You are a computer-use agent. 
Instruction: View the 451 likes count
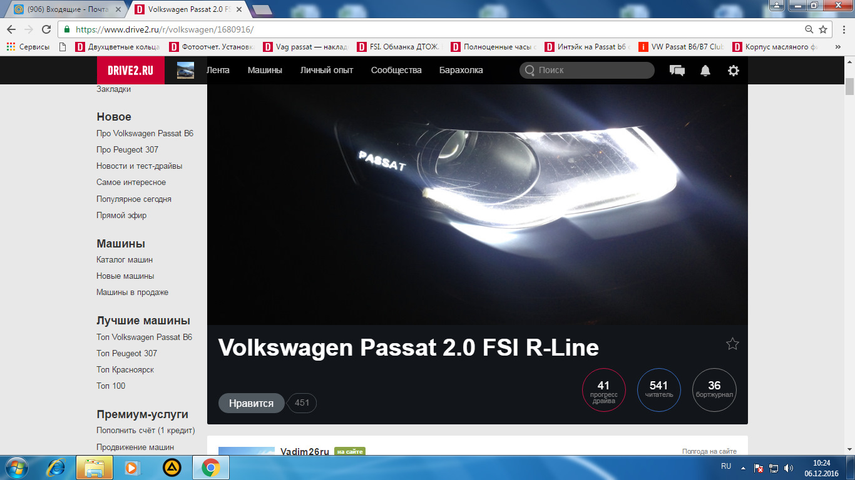coord(302,403)
